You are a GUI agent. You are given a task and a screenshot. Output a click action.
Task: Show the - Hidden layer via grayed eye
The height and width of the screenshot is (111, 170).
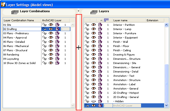(93, 101)
